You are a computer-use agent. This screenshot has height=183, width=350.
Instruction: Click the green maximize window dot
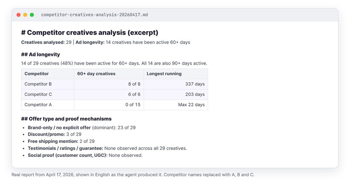32,15
